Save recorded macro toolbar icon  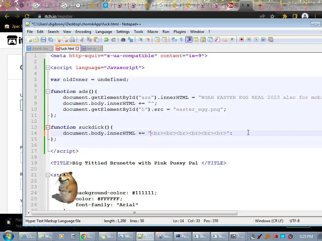click(x=271, y=40)
